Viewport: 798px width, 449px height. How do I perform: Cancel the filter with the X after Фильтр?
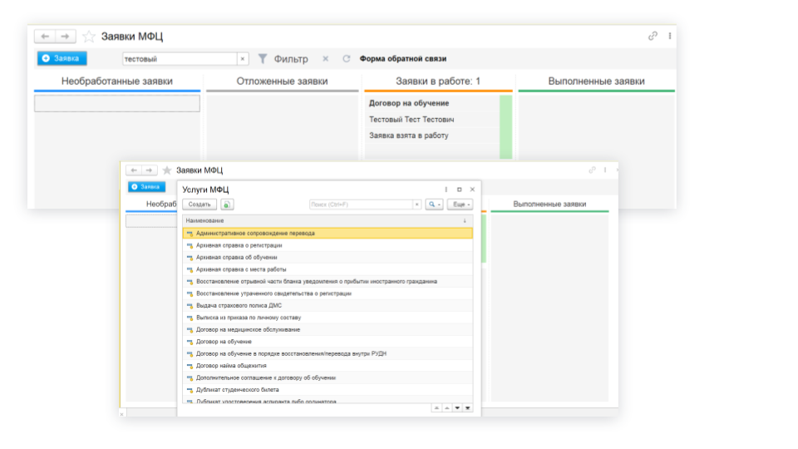[x=325, y=59]
